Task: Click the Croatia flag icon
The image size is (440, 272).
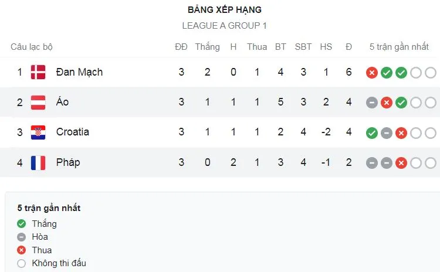Action: [x=38, y=132]
